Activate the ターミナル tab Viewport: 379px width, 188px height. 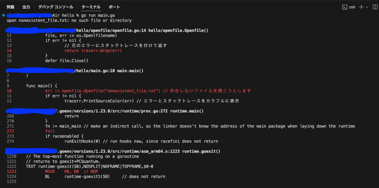pos(91,7)
